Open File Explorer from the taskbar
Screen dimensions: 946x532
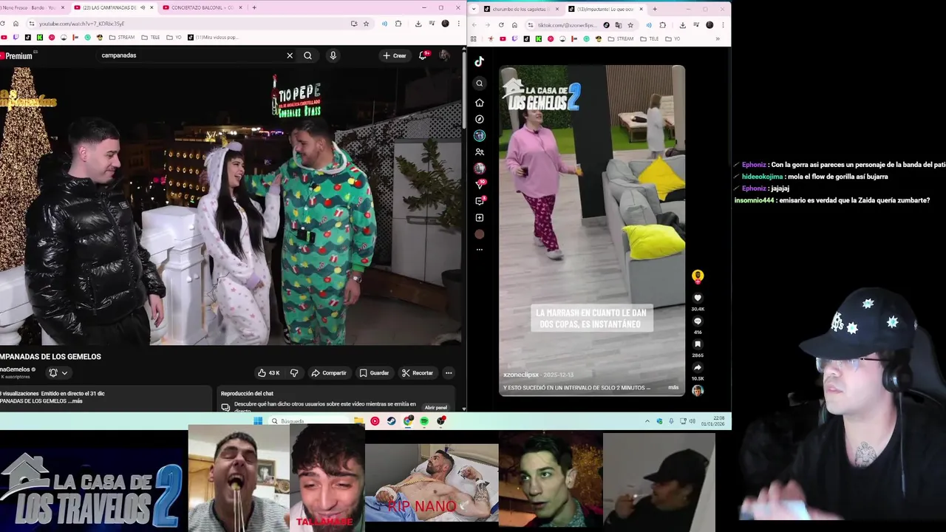pos(358,421)
